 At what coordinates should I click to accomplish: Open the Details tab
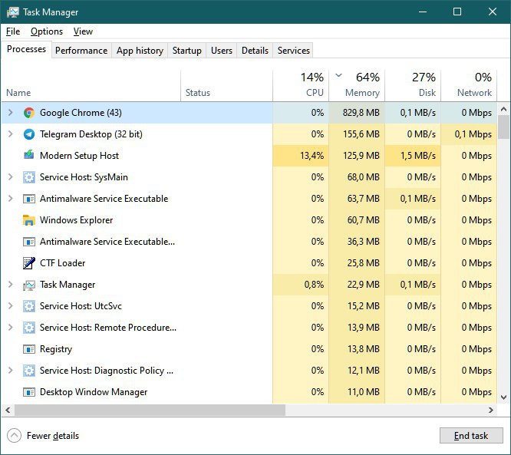[255, 51]
